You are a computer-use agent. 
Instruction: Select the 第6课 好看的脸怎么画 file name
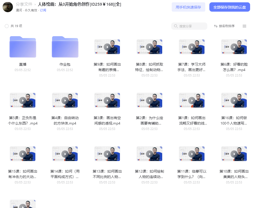click(x=234, y=67)
